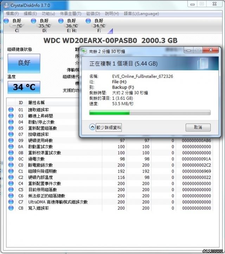Select raw value 000000000AB6
The width and height of the screenshot is (225, 254).
196,141
